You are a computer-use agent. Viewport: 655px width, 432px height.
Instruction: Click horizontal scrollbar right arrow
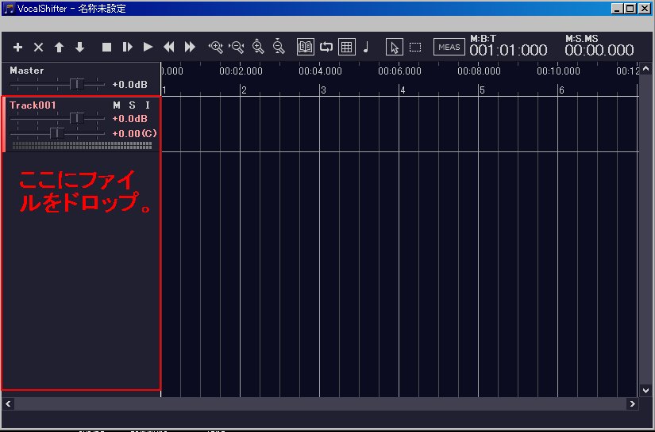(x=632, y=403)
